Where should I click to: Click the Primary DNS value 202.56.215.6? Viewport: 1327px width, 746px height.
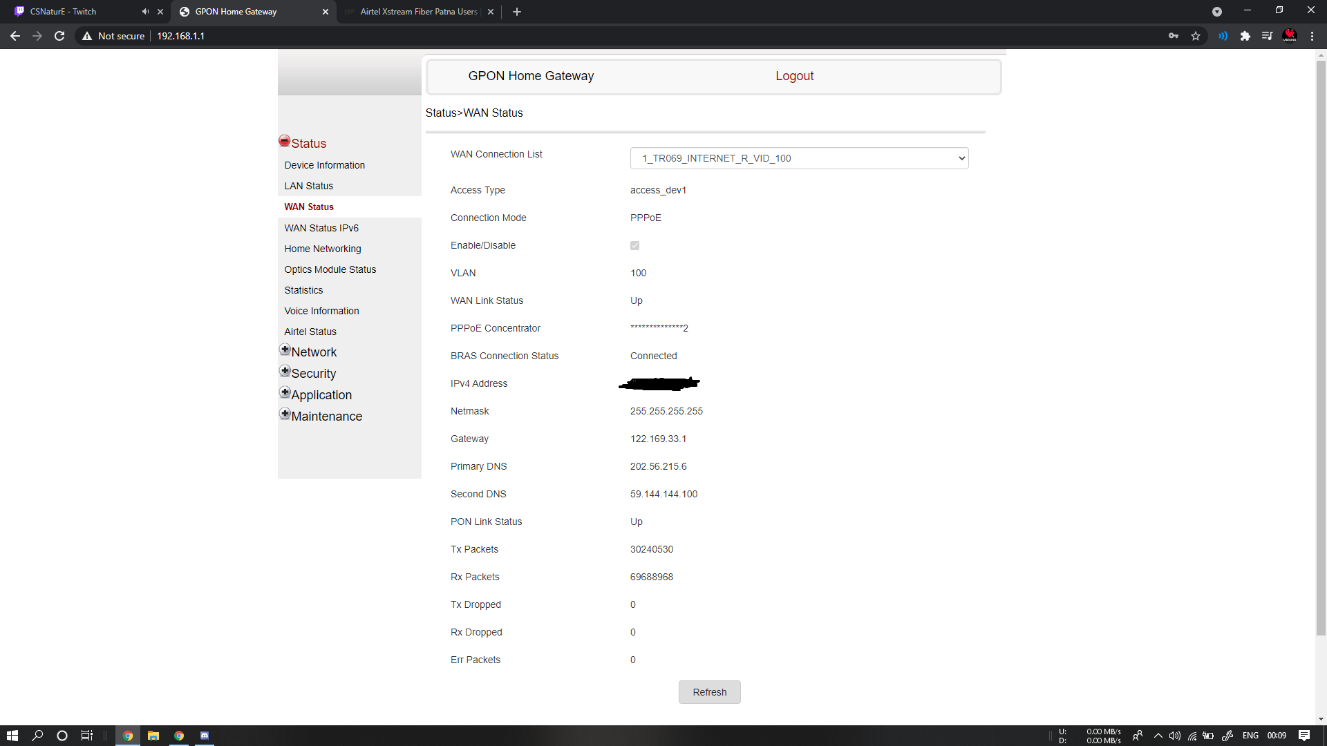658,466
